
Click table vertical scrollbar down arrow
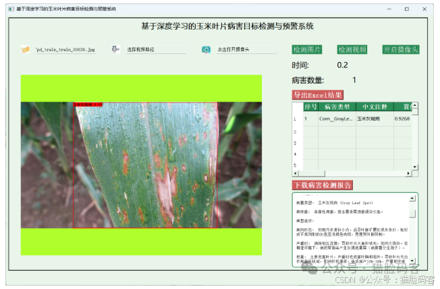[x=415, y=167]
